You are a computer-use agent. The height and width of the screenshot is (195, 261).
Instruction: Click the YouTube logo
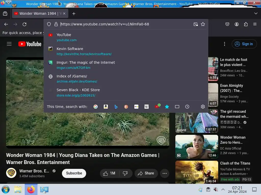click(30, 44)
